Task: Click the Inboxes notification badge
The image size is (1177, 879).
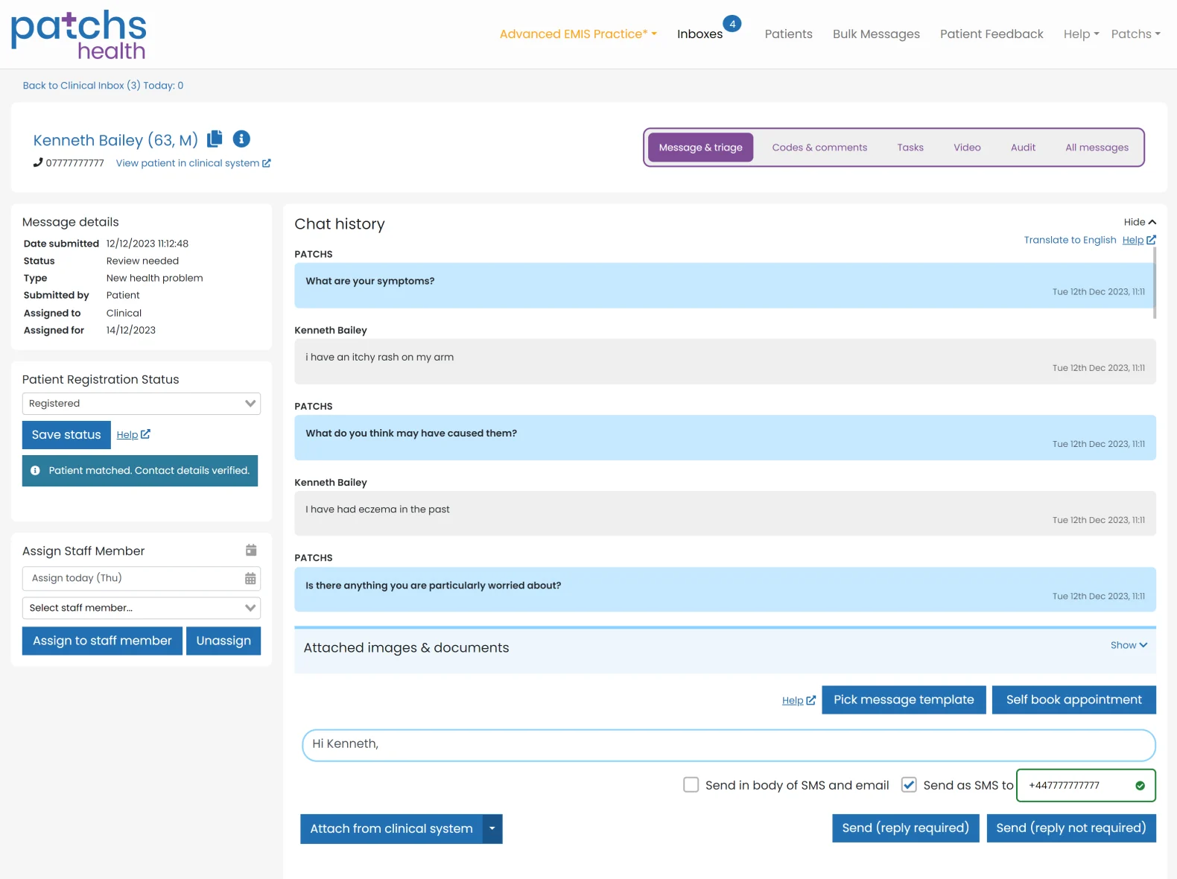Action: click(x=732, y=24)
